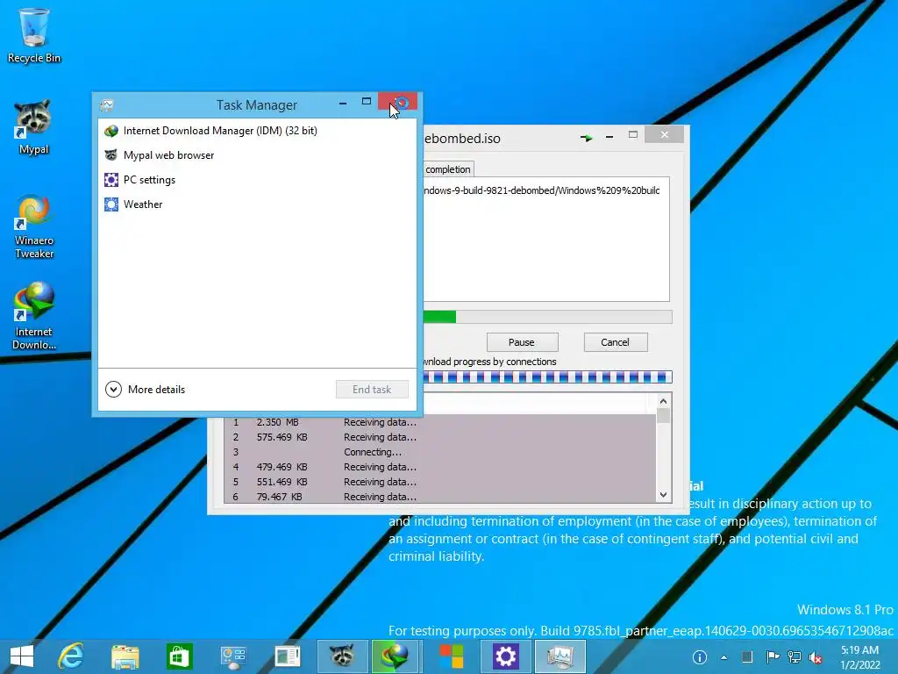Open File Explorer from the taskbar
The height and width of the screenshot is (674, 898).
pyautogui.click(x=125, y=656)
